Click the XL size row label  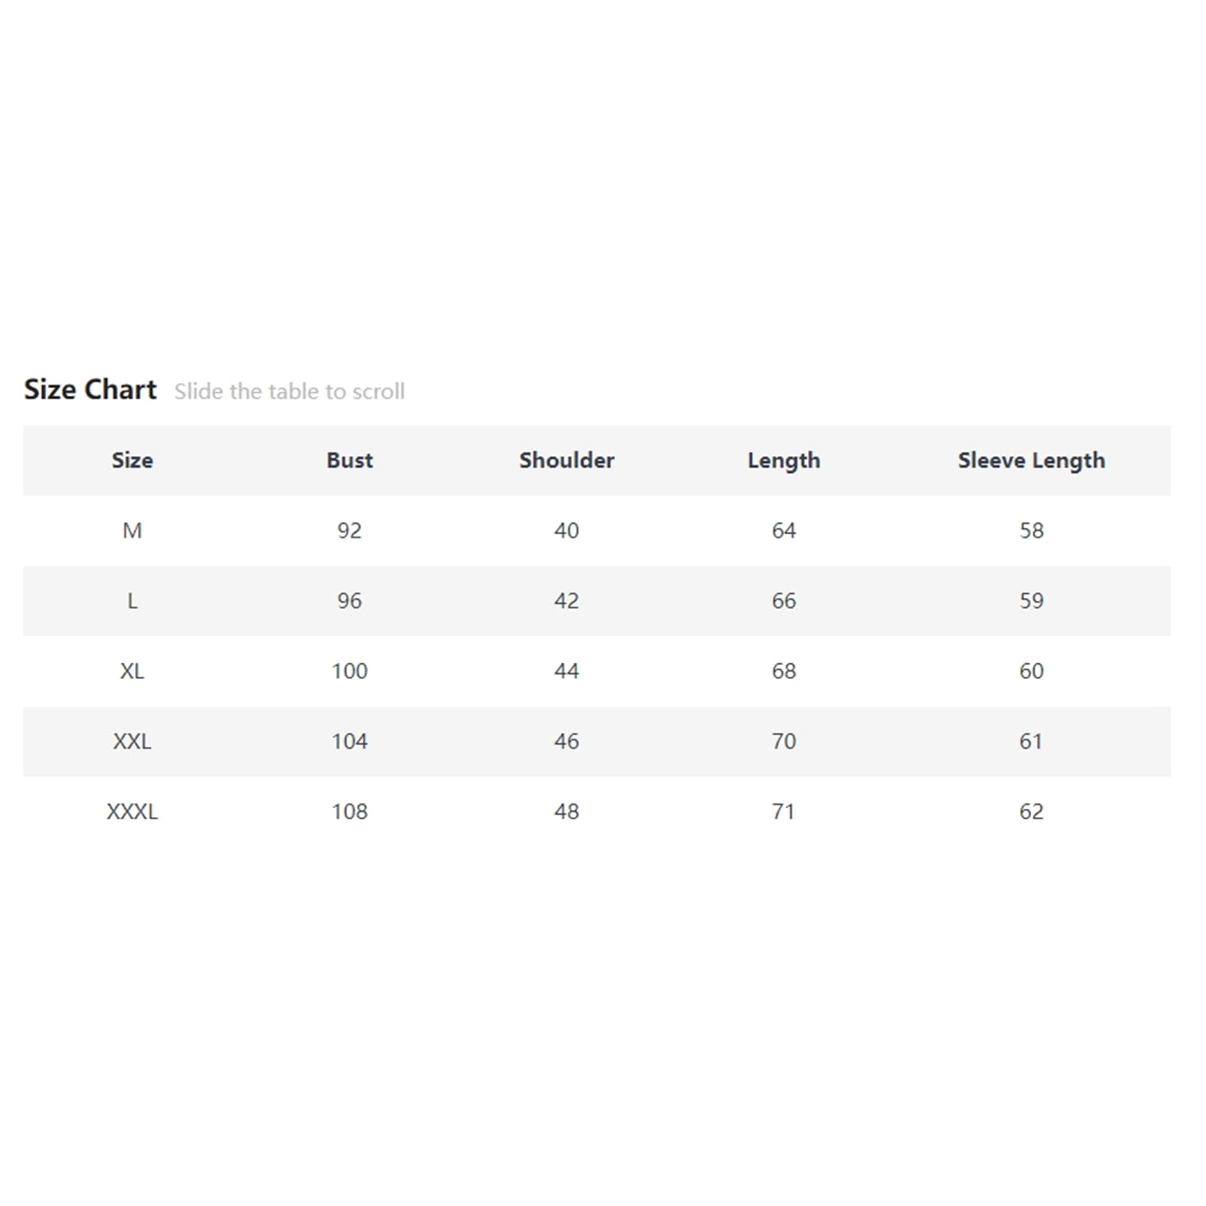tap(132, 671)
